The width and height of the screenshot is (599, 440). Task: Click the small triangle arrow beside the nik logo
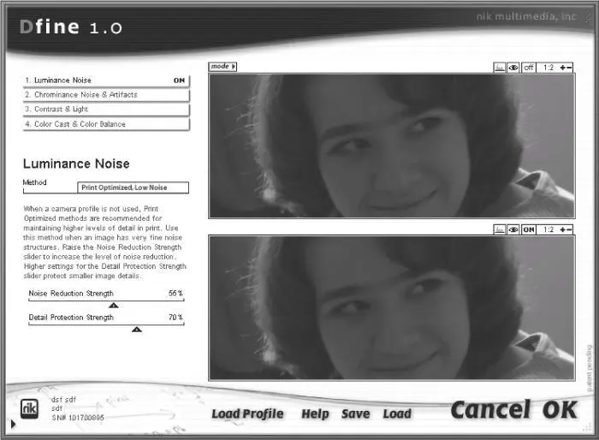(x=14, y=424)
